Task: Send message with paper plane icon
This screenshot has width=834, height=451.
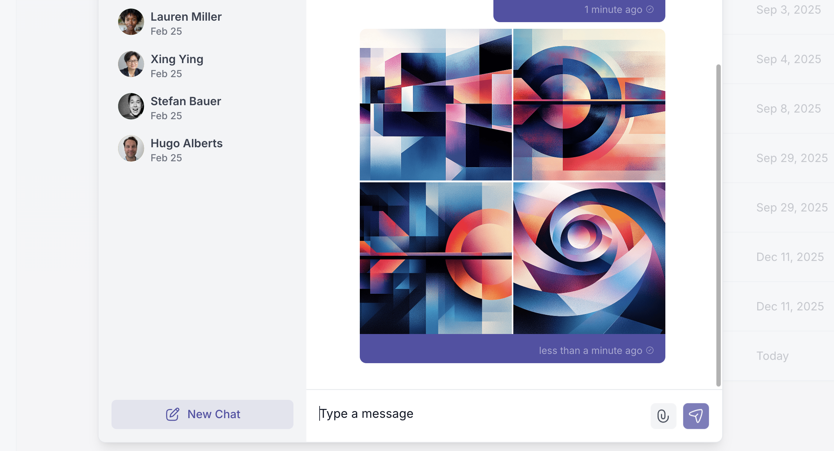Action: click(696, 416)
